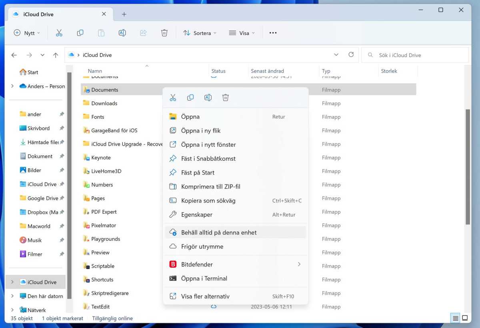Go forward with the right arrow button
The width and height of the screenshot is (480, 328).
pyautogui.click(x=29, y=55)
